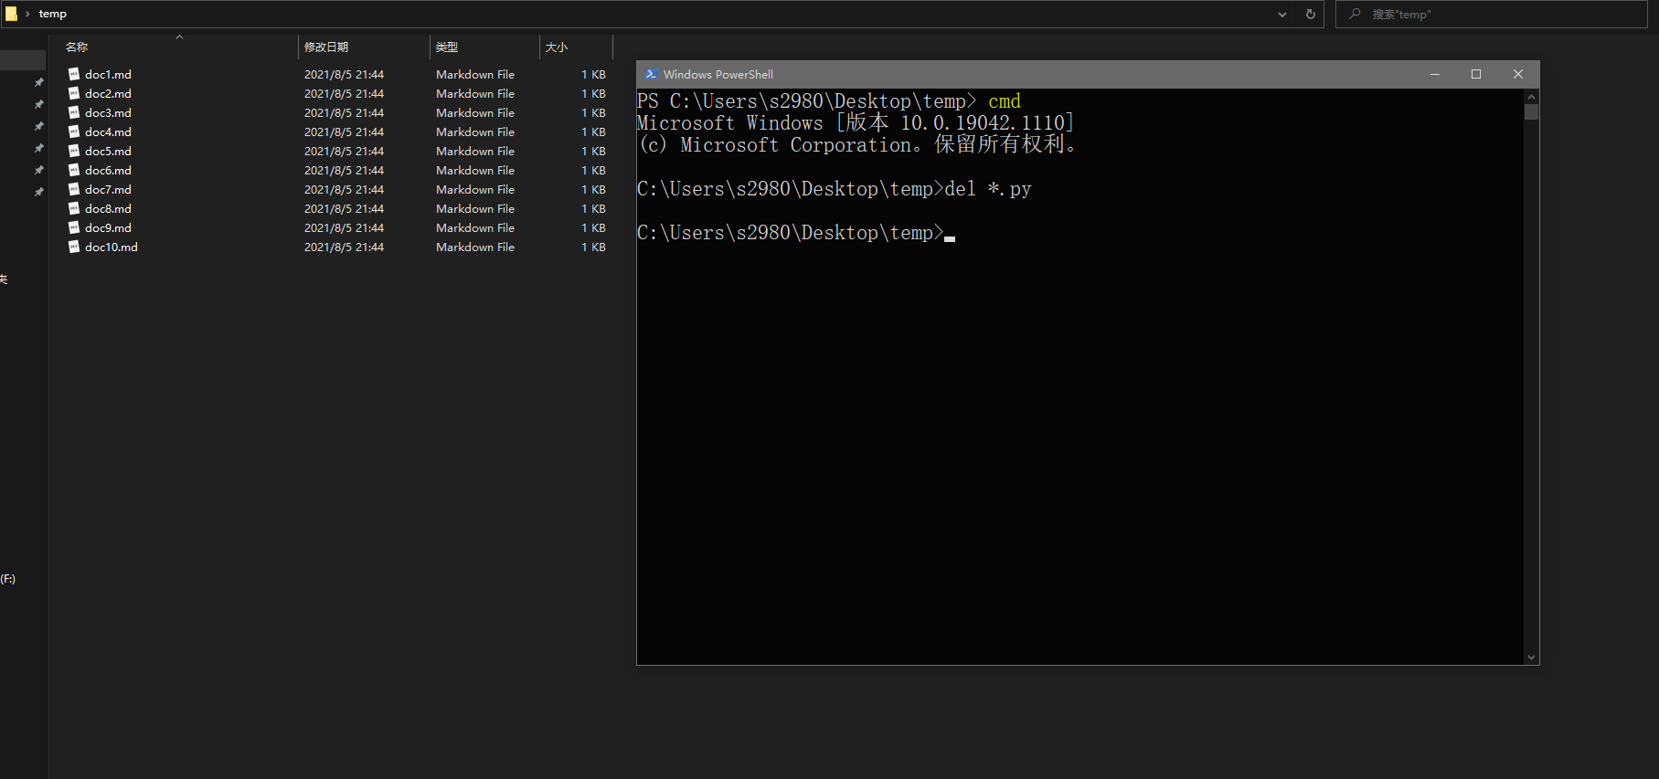Click the PowerShell scrollbar up arrow
This screenshot has height=779, width=1659.
pyautogui.click(x=1531, y=96)
